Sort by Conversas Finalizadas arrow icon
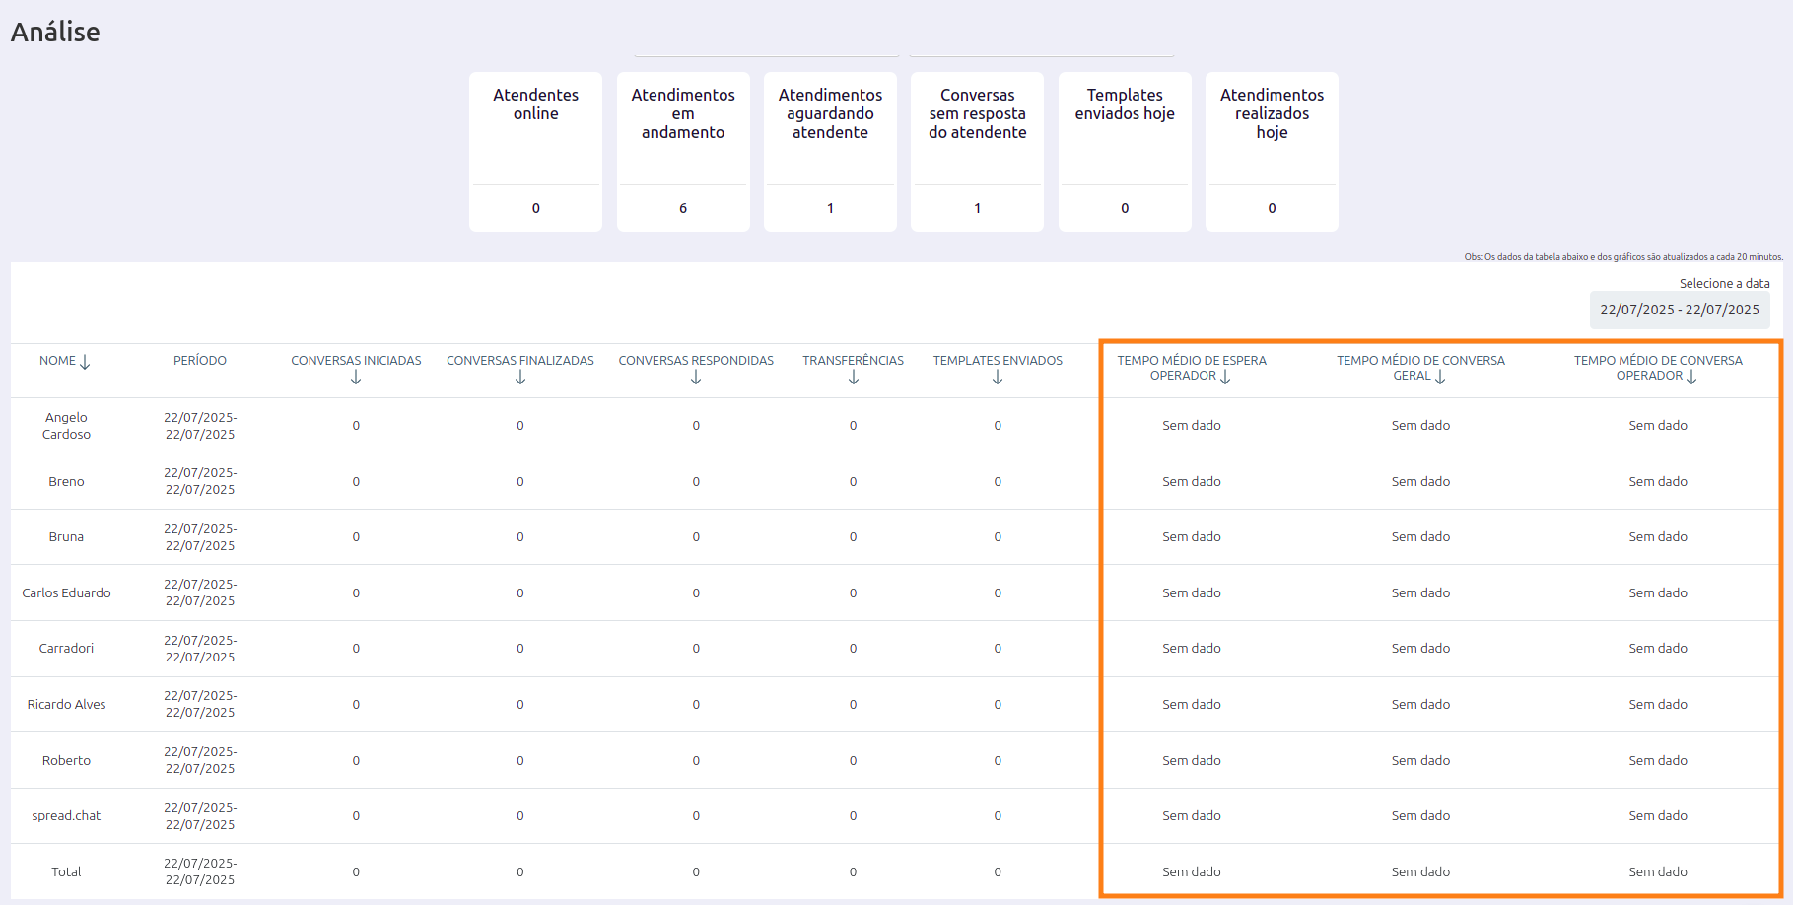The image size is (1793, 905). click(x=520, y=378)
